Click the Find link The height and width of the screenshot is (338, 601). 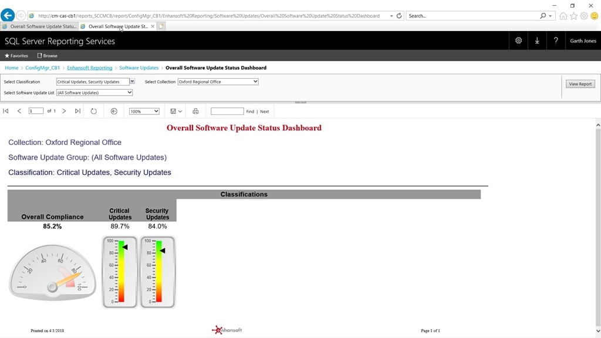click(x=250, y=111)
